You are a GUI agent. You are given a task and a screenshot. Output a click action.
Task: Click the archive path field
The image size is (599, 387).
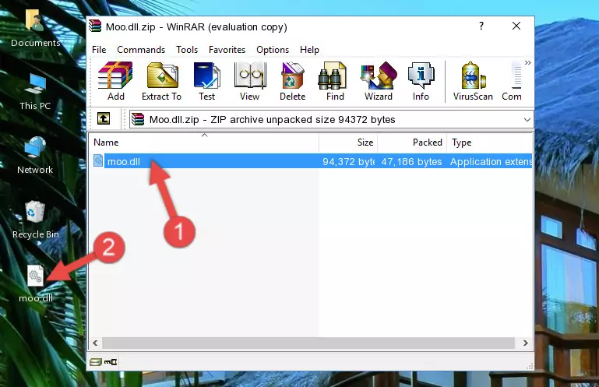pyautogui.click(x=331, y=120)
